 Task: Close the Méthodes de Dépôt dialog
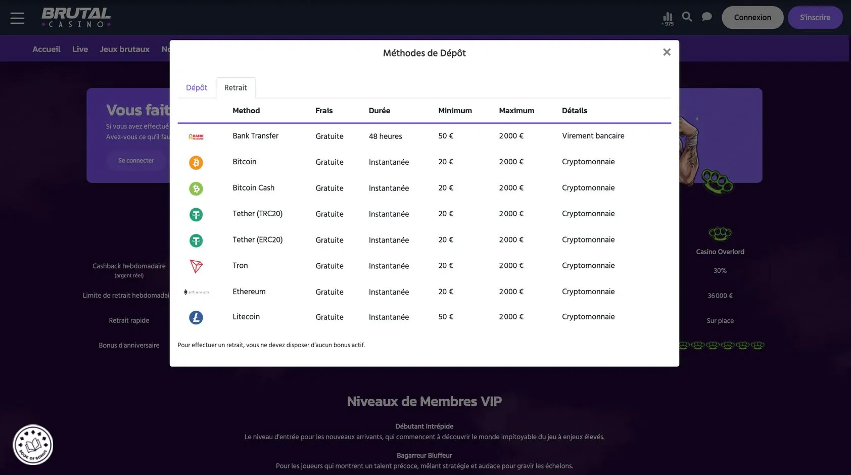[667, 52]
